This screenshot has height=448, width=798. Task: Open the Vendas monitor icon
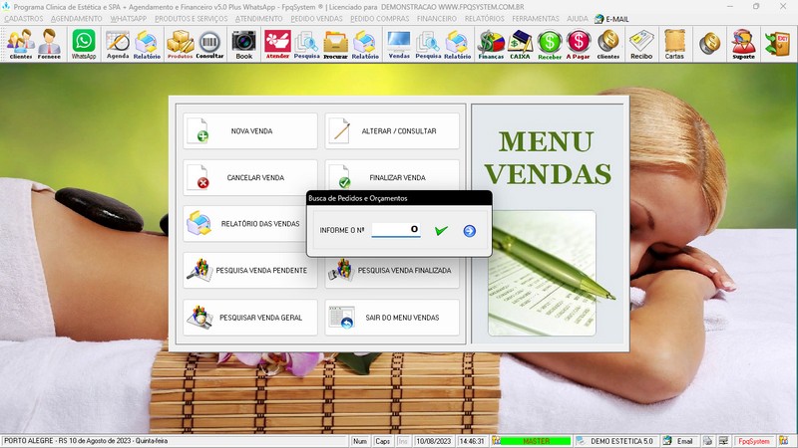coord(399,44)
